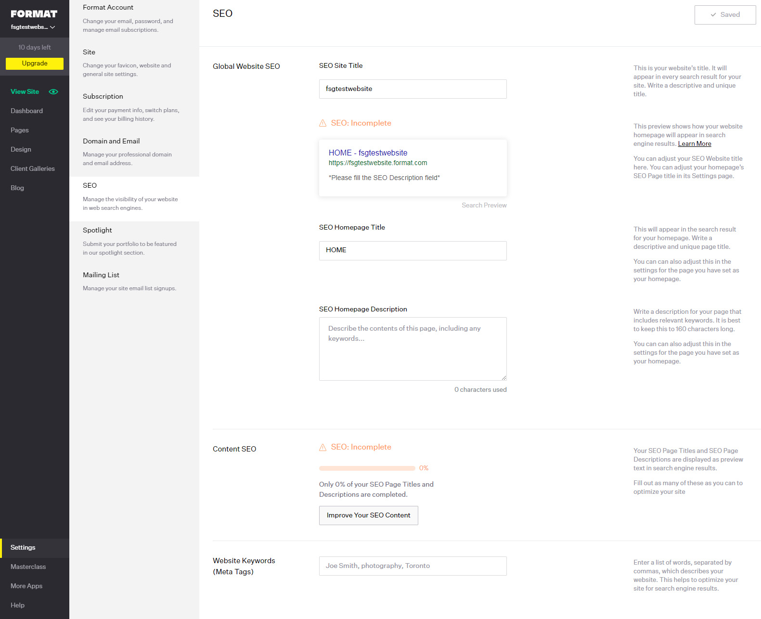Click '10 days left' trial notice
The image size is (761, 619).
pos(35,47)
